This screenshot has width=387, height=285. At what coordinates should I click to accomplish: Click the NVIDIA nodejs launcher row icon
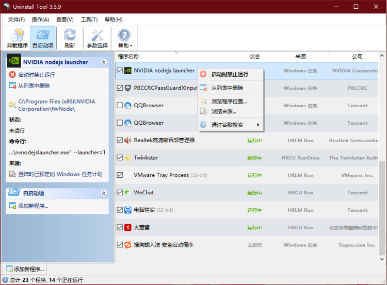(x=127, y=71)
